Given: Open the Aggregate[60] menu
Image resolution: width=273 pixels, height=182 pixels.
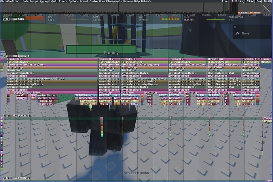Looking at the screenshot, I should [48, 1].
